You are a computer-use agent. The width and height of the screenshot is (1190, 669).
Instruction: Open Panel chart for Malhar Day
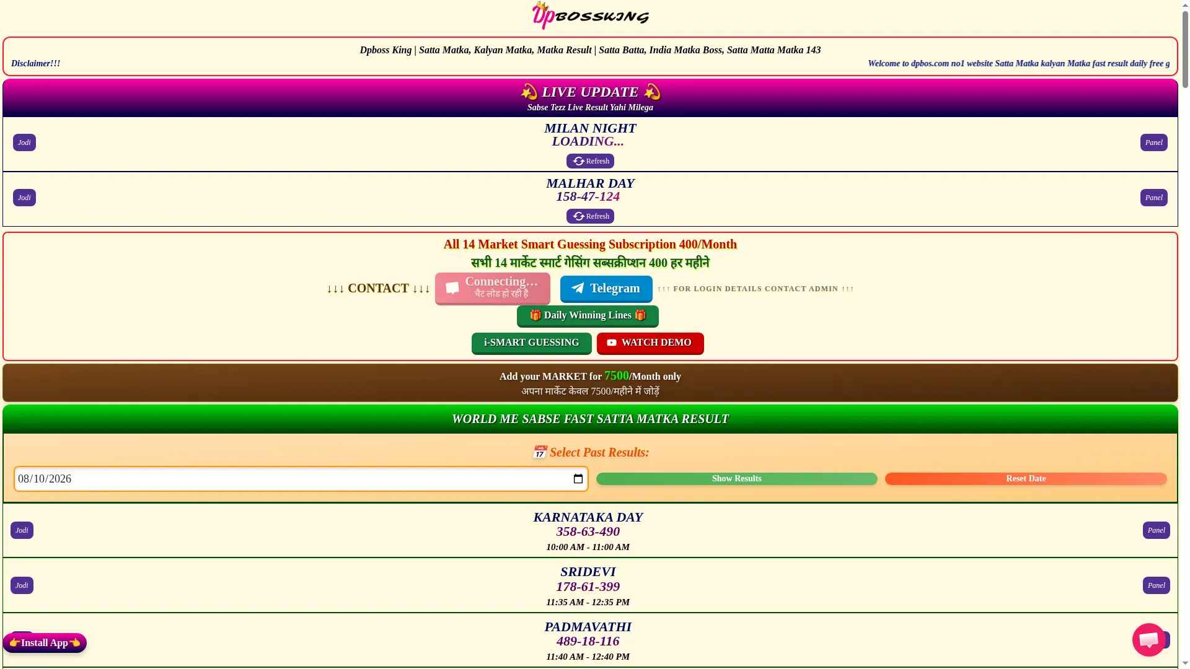(x=1153, y=198)
